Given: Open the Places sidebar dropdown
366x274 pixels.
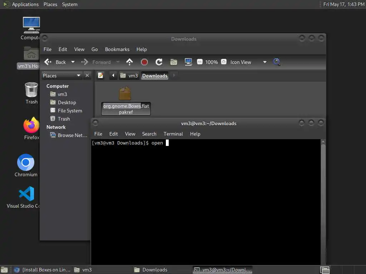Looking at the screenshot, I should pos(61,76).
